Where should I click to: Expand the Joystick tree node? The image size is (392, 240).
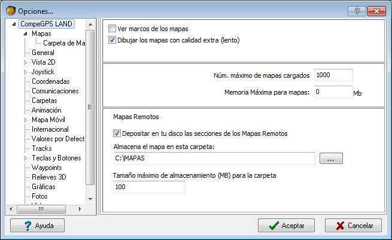(25, 72)
